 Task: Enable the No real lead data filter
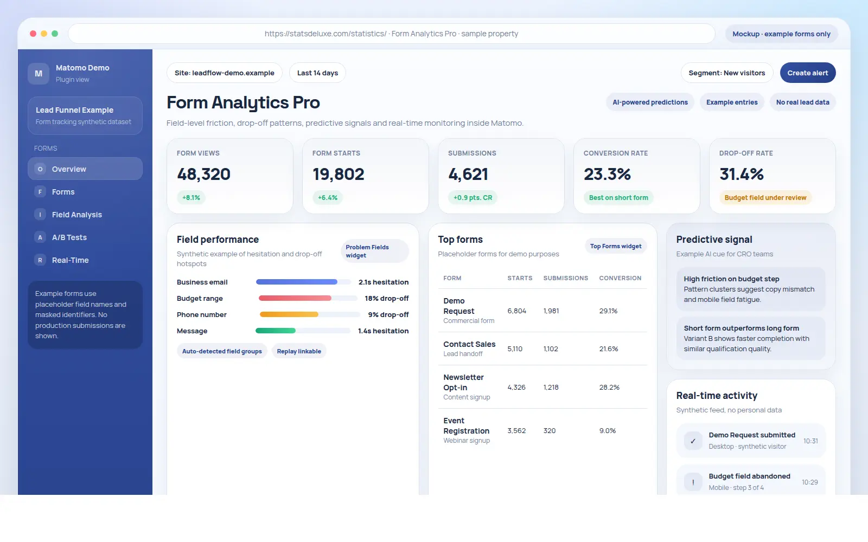802,102
